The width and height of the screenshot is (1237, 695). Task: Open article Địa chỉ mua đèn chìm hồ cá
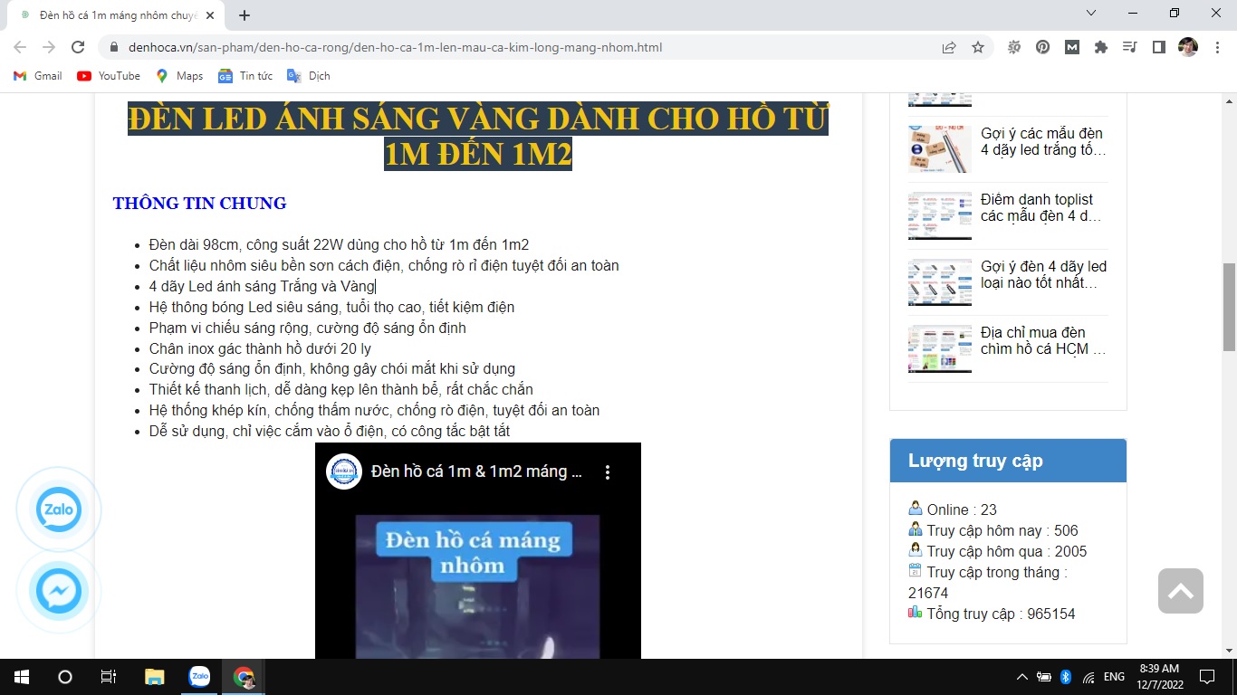pos(1042,340)
